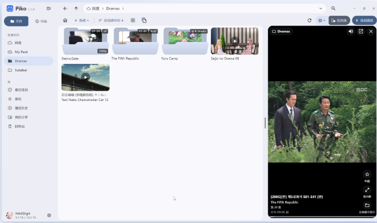The width and height of the screenshot is (377, 223).
Task: Open the search magnifier icon
Action: [x=333, y=8]
